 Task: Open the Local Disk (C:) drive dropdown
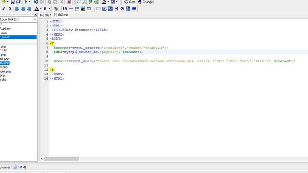click(35, 19)
